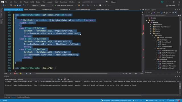Open the Local Windows Debugger dropdown arrow
The width and height of the screenshot is (182, 102).
pyautogui.click(x=74, y=5)
